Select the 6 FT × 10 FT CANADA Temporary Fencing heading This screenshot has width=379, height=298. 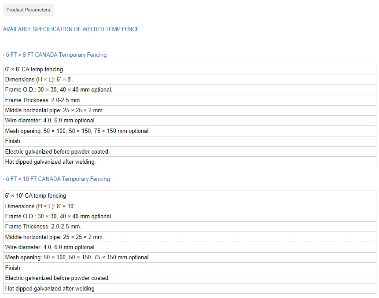[57, 179]
